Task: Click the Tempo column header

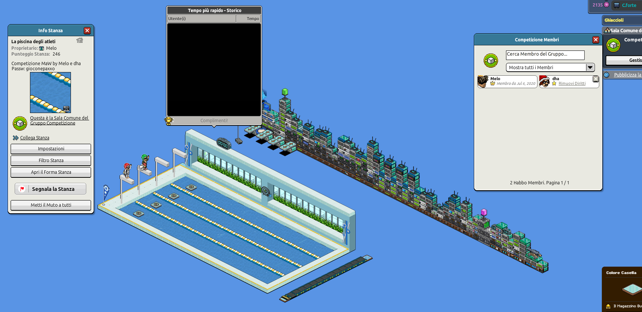Action: click(x=249, y=19)
